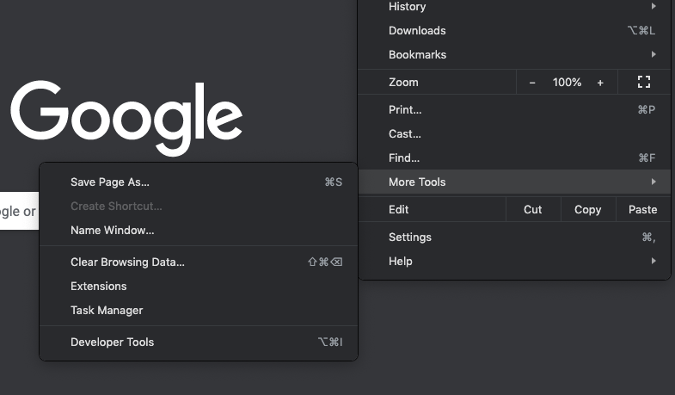Click the Google logo on the page
The width and height of the screenshot is (675, 395).
pos(126,118)
